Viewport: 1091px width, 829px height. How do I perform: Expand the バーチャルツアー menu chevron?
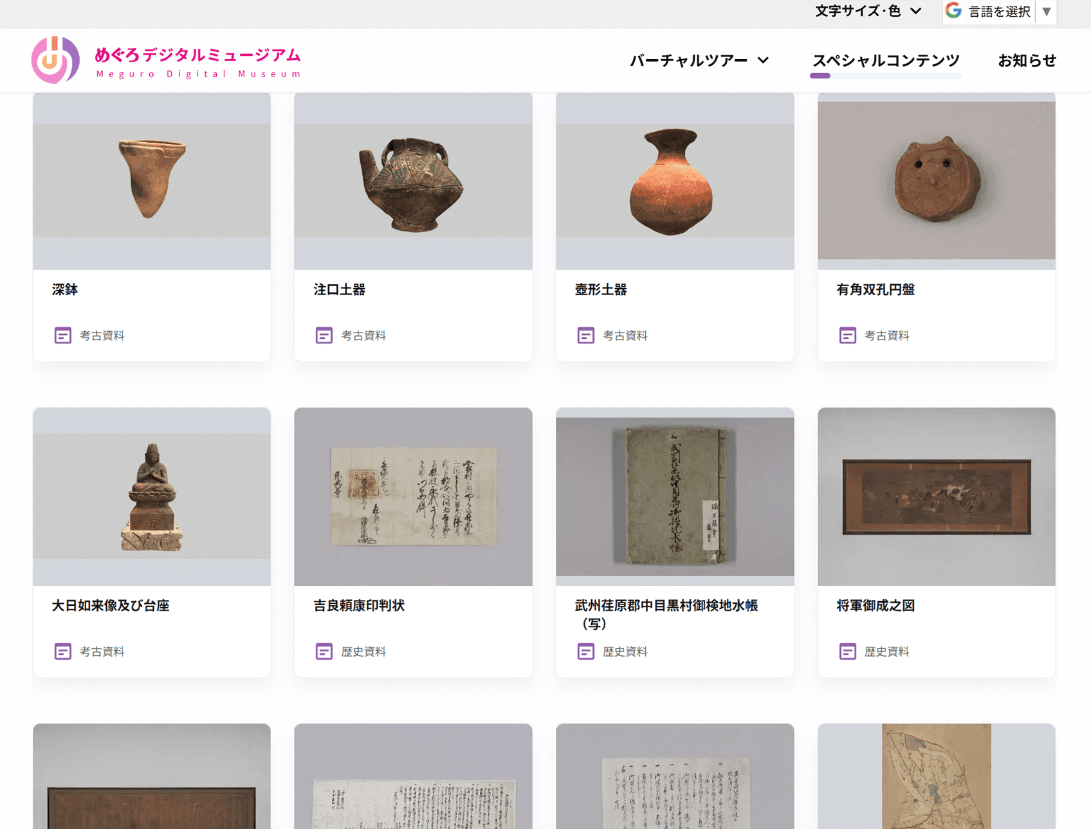point(763,60)
